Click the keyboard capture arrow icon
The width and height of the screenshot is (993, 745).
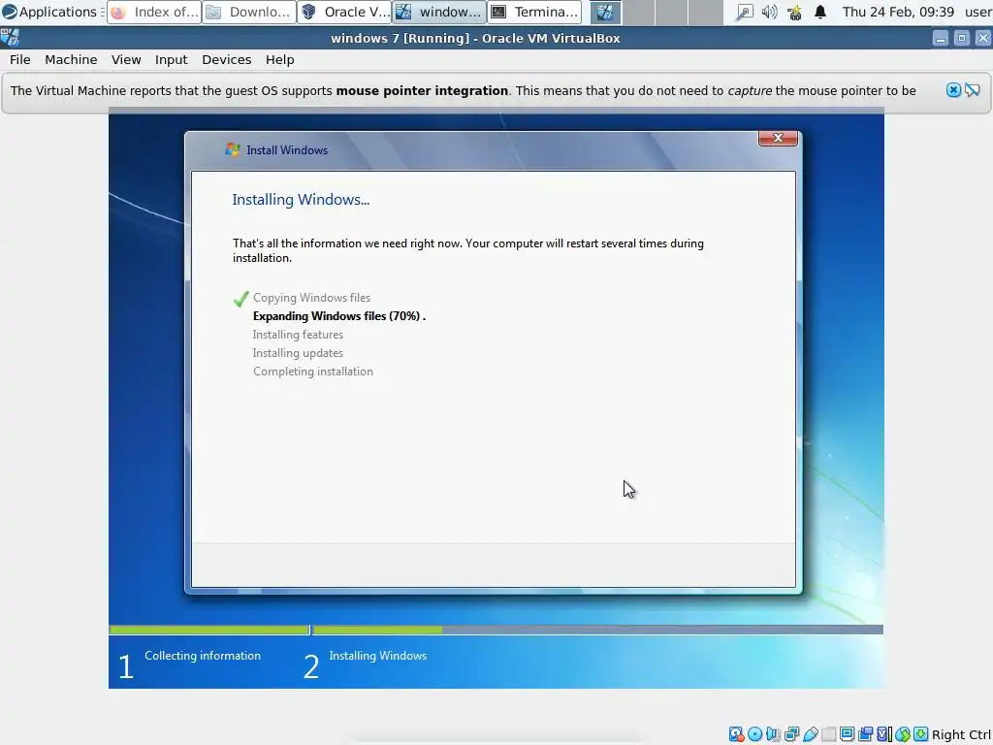(920, 734)
